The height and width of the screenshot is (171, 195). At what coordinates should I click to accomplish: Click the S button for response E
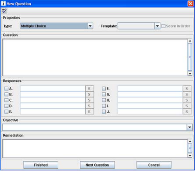tap(89, 111)
